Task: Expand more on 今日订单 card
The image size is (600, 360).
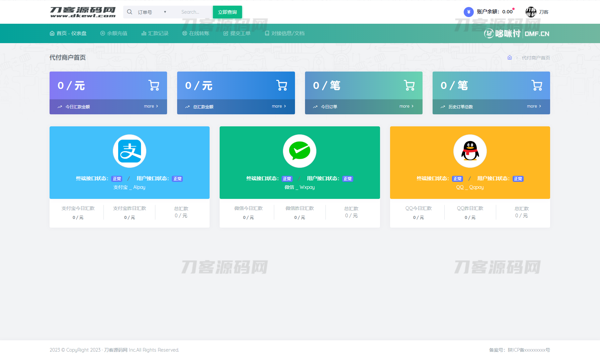Action: coord(406,106)
